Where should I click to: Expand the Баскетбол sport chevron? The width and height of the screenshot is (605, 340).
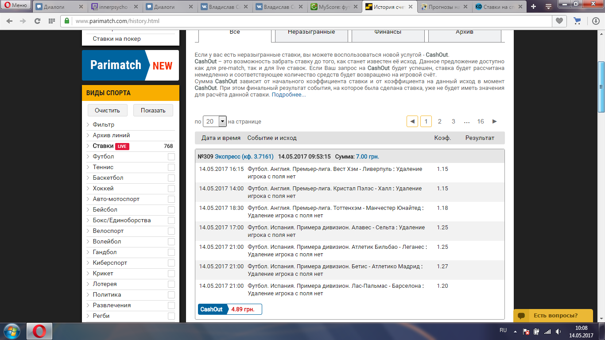pyautogui.click(x=88, y=178)
